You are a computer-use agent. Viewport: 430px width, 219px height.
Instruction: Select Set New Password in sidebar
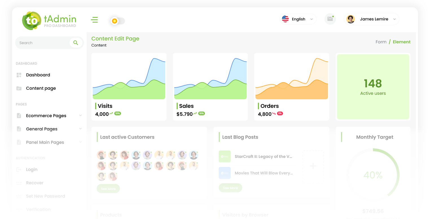(x=45, y=196)
